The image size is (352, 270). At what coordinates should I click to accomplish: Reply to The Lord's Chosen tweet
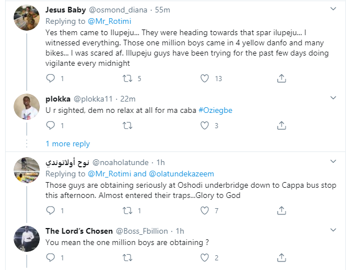51,258
